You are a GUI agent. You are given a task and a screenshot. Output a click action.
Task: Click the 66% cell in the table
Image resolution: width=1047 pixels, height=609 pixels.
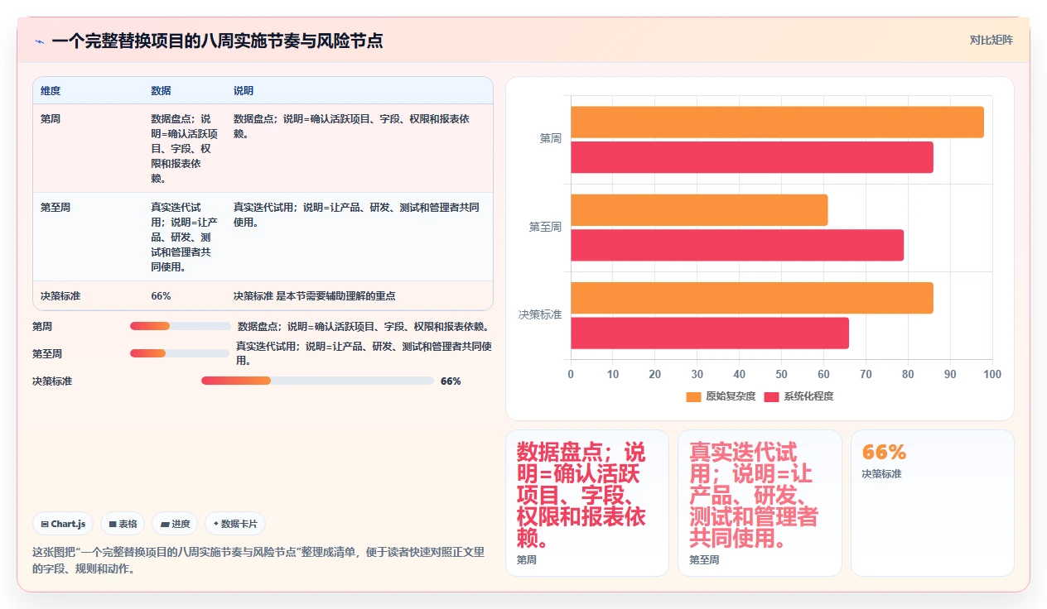(161, 295)
